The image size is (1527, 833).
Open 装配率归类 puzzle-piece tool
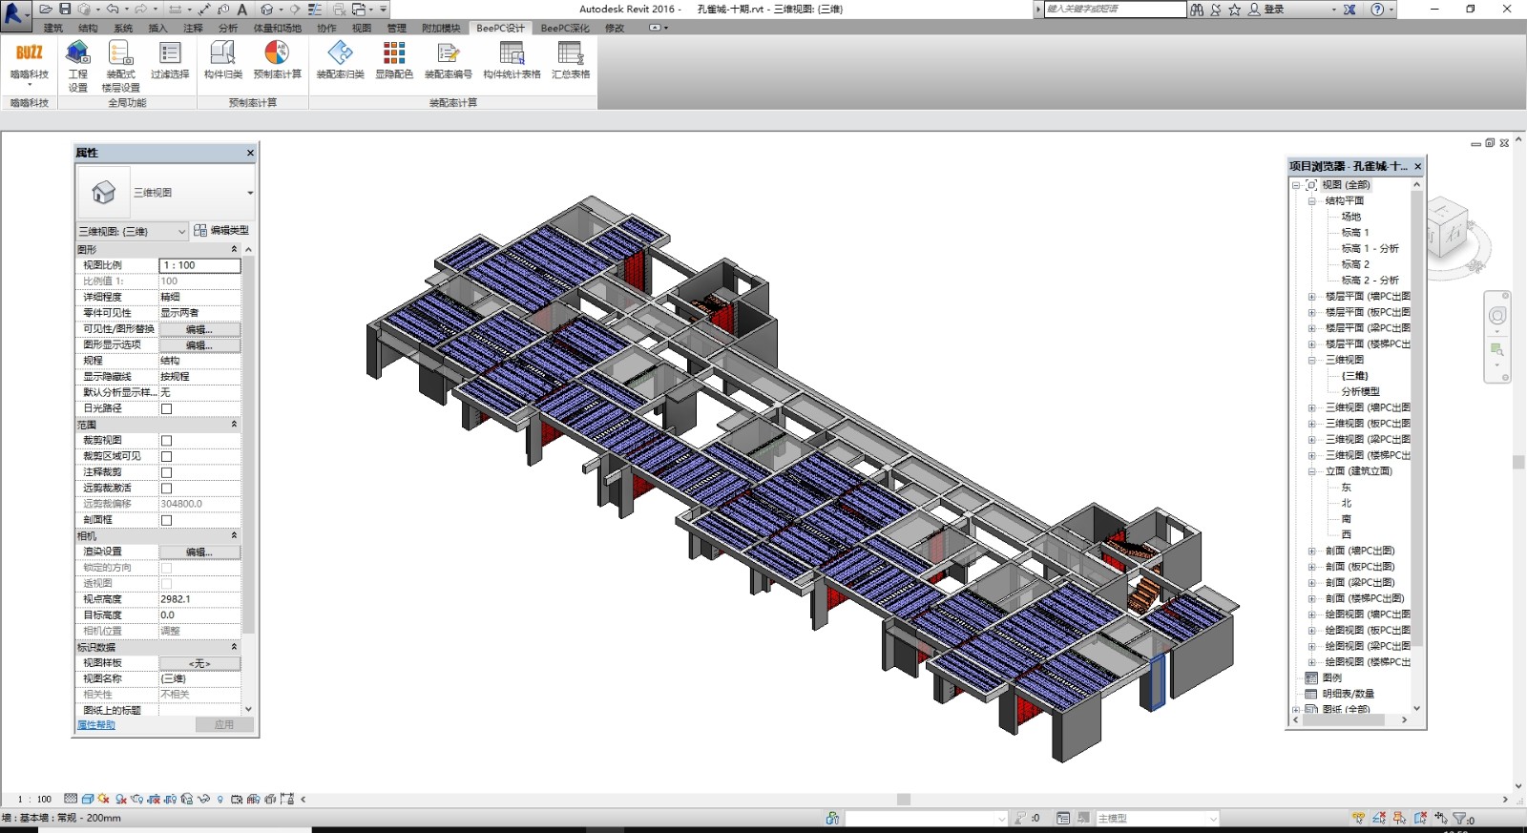(x=341, y=60)
